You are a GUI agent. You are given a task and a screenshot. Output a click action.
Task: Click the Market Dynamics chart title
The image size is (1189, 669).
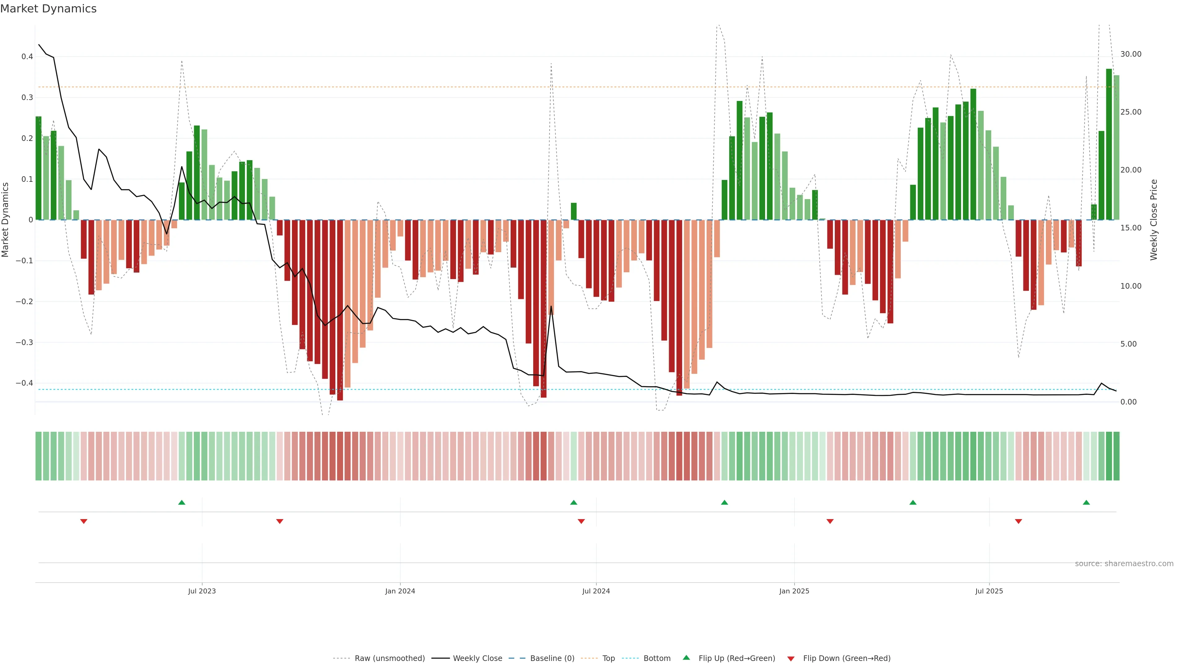click(49, 9)
